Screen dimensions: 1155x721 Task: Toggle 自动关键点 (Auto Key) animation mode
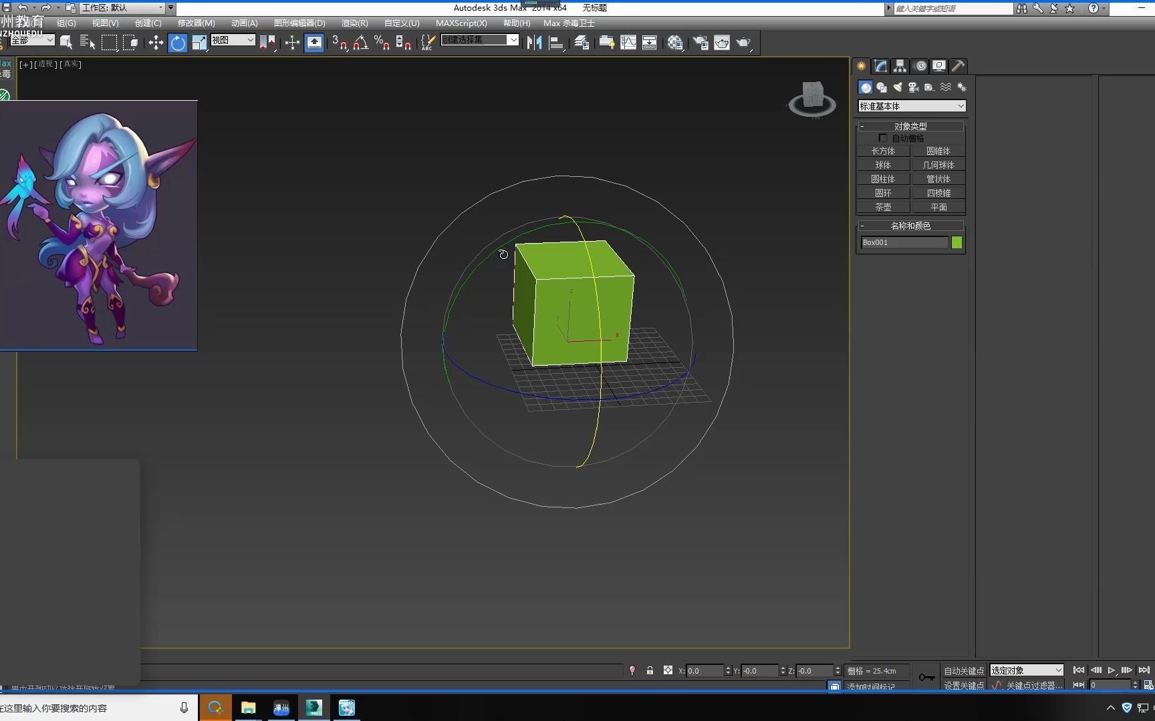coord(963,670)
